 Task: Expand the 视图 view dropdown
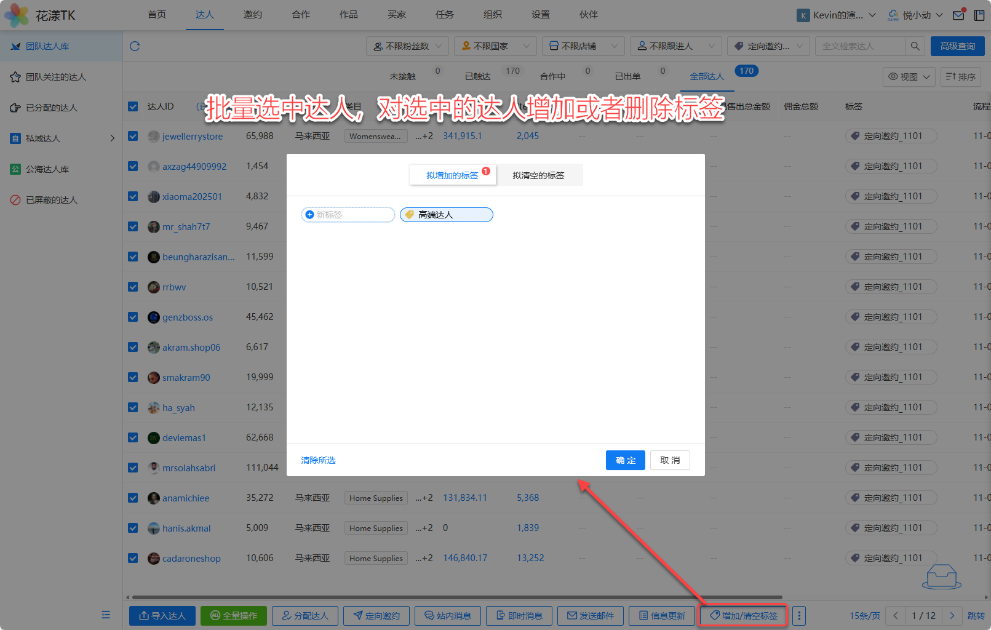pyautogui.click(x=909, y=77)
